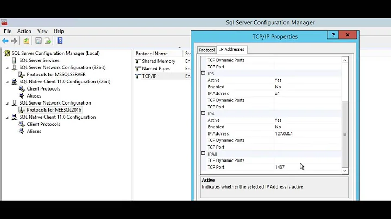
Task: Click the app icon in title bar
Action: point(4,23)
